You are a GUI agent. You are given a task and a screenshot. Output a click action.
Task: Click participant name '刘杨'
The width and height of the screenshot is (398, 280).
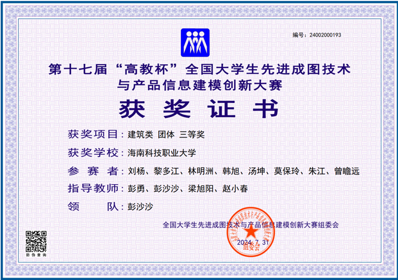pyautogui.click(x=136, y=171)
